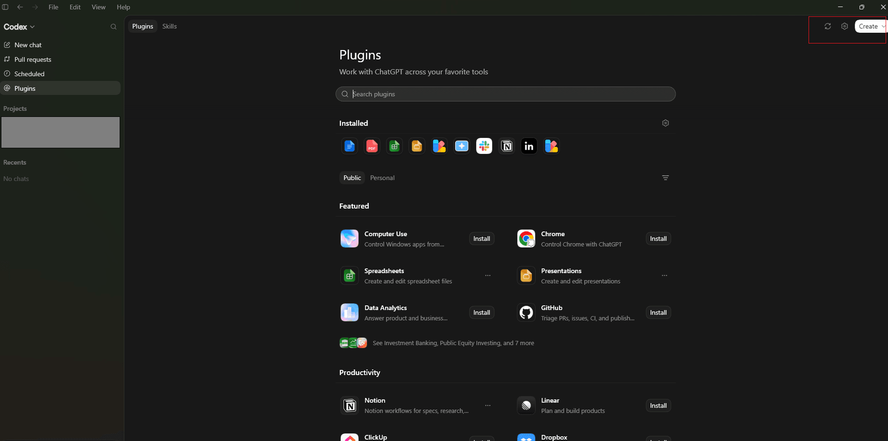The width and height of the screenshot is (888, 441).
Task: Click the Notion logo in Productivity list
Action: tap(350, 405)
